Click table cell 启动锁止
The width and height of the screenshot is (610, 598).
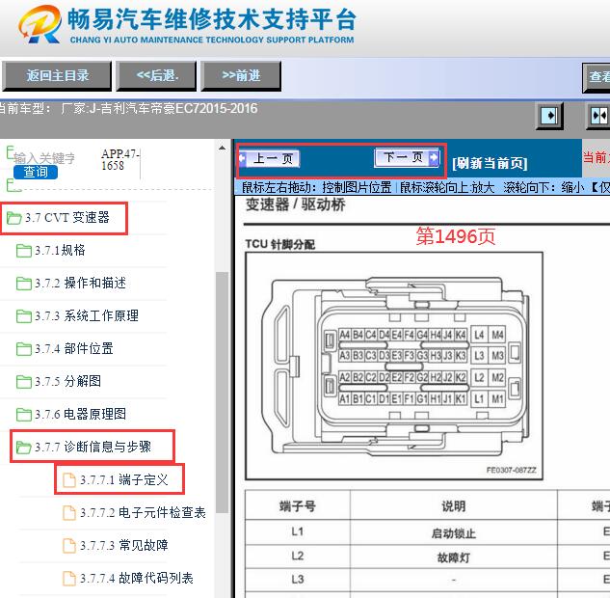tap(453, 533)
